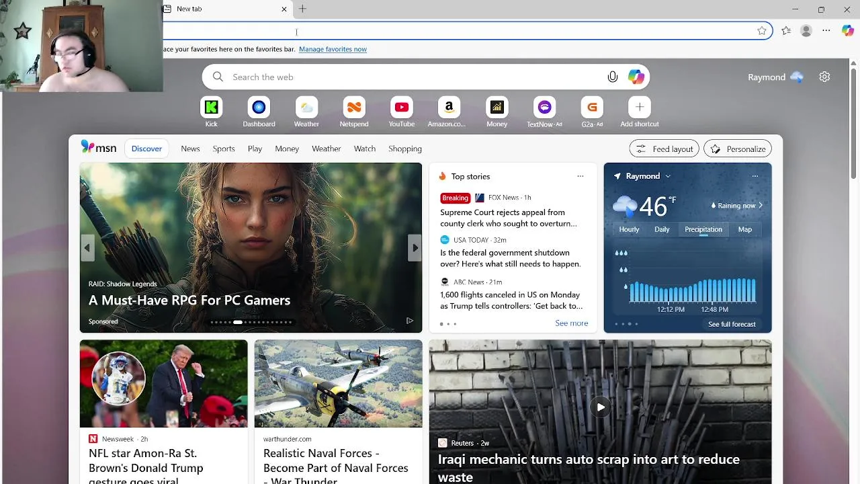Switch weather card to Daily

click(662, 229)
